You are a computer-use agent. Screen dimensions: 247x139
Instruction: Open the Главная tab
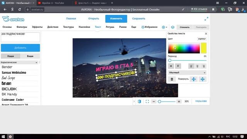click(x=71, y=19)
